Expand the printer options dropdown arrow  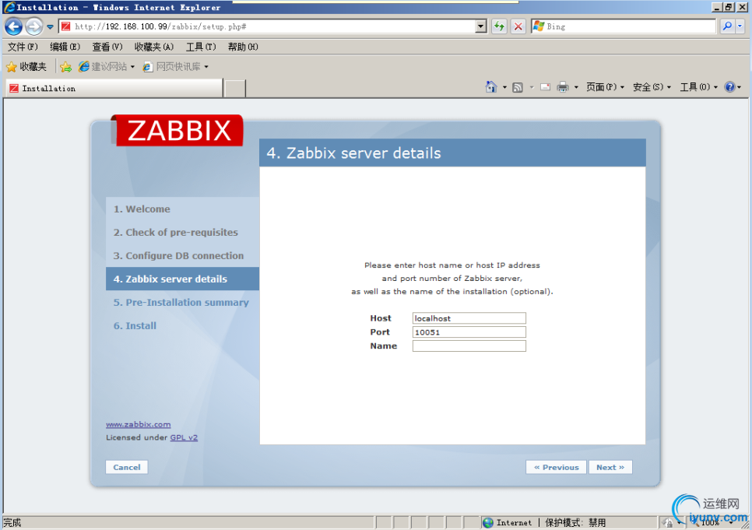(576, 87)
